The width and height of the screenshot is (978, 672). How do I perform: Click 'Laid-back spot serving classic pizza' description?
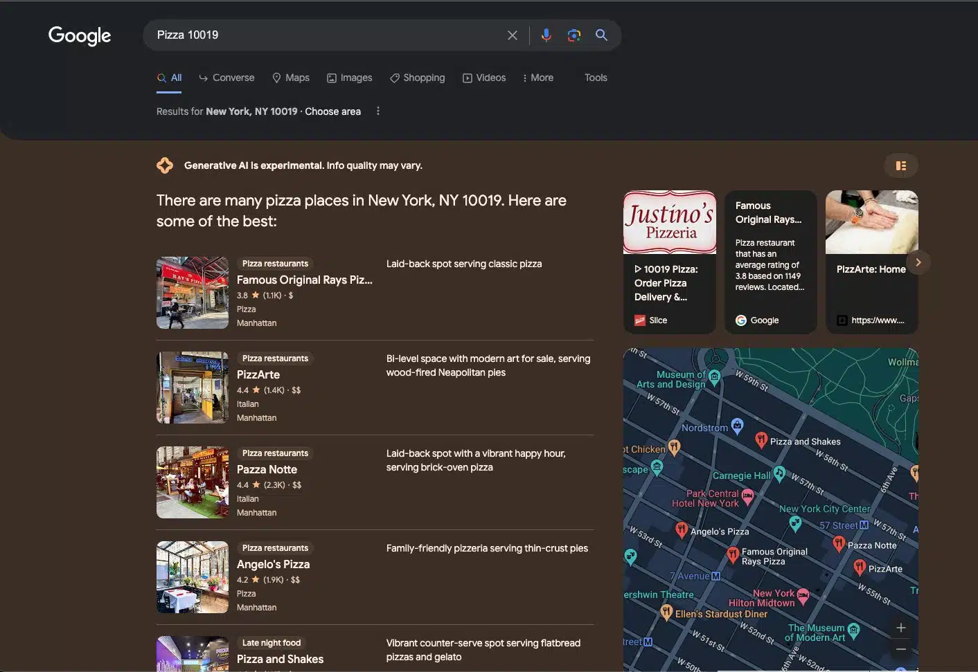pos(464,264)
